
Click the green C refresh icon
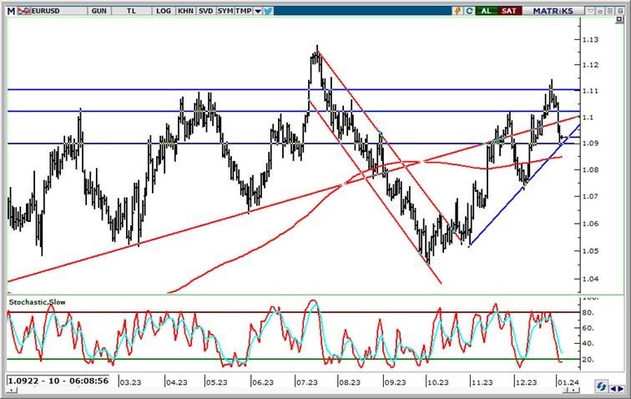point(469,11)
